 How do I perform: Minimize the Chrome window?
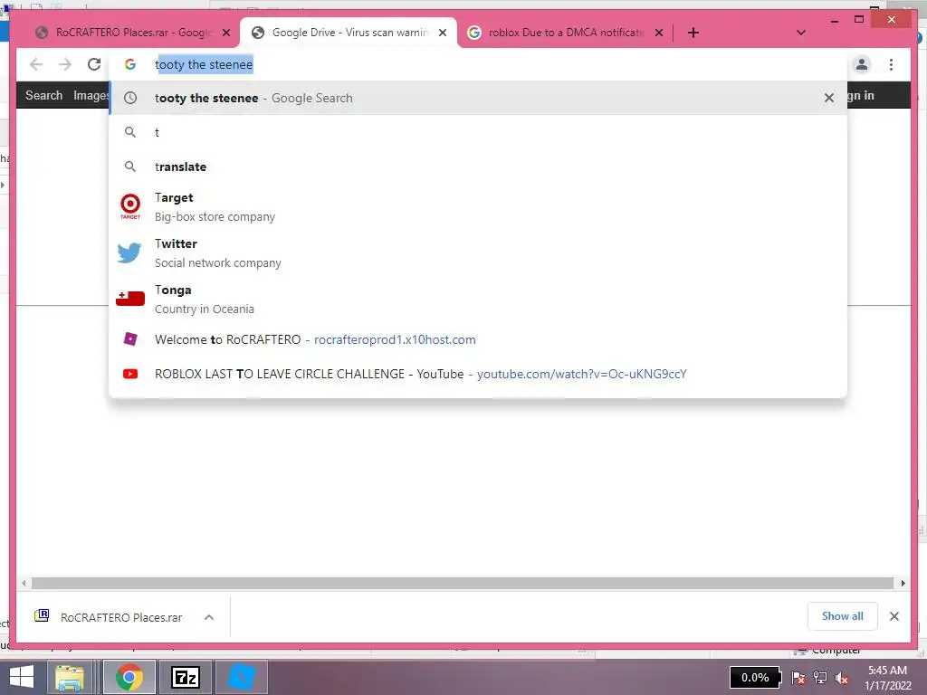click(834, 20)
